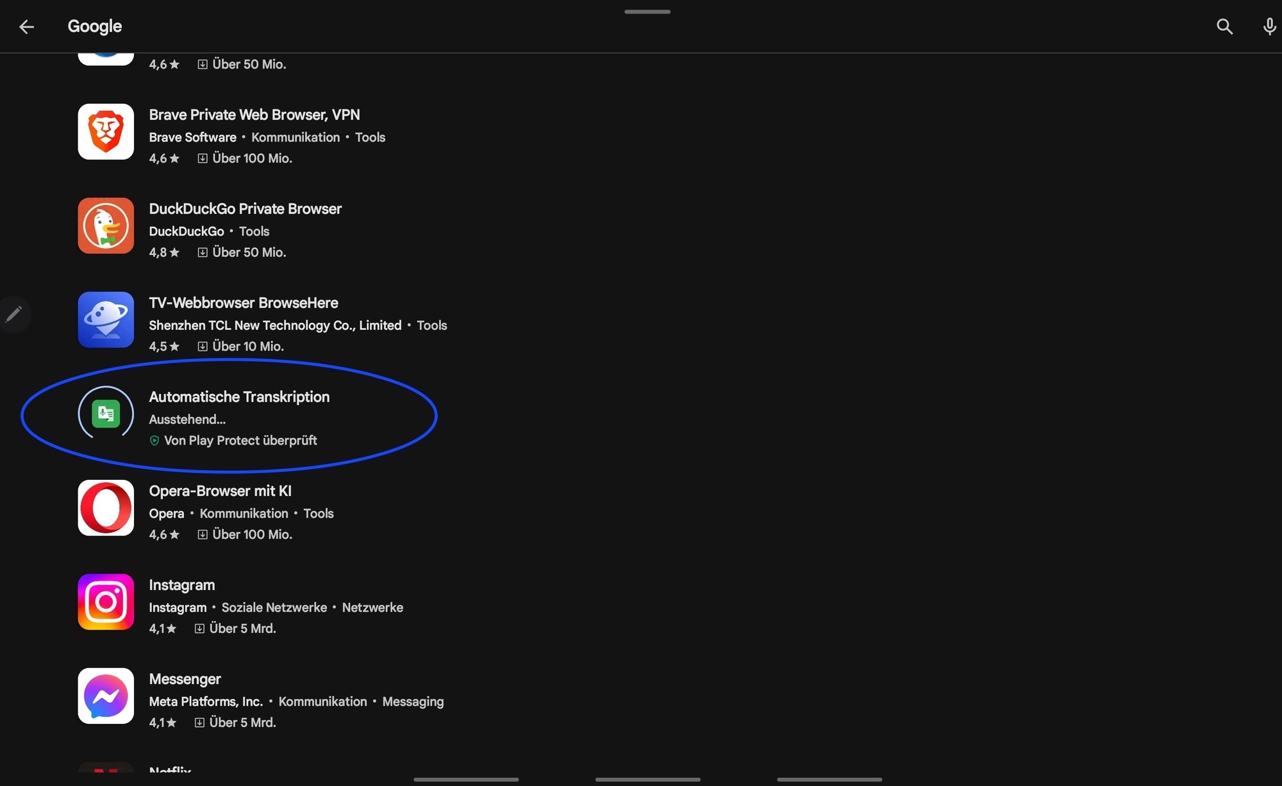This screenshot has height=786, width=1282.
Task: Tap the top drag handle bar
Action: pos(647,12)
